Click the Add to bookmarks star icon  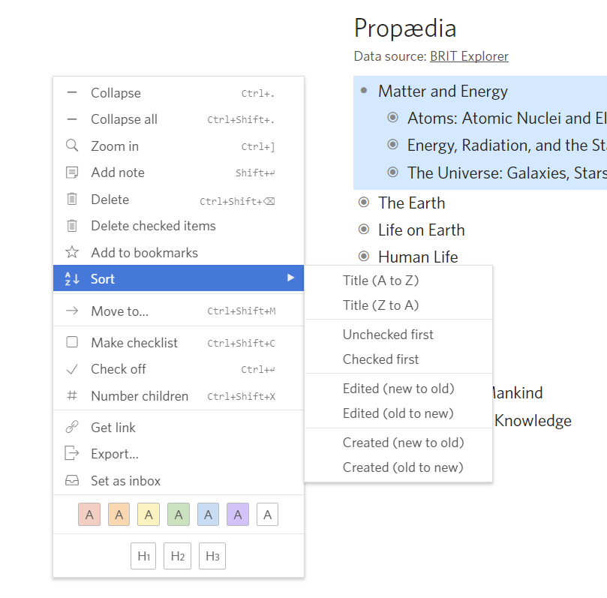72,252
